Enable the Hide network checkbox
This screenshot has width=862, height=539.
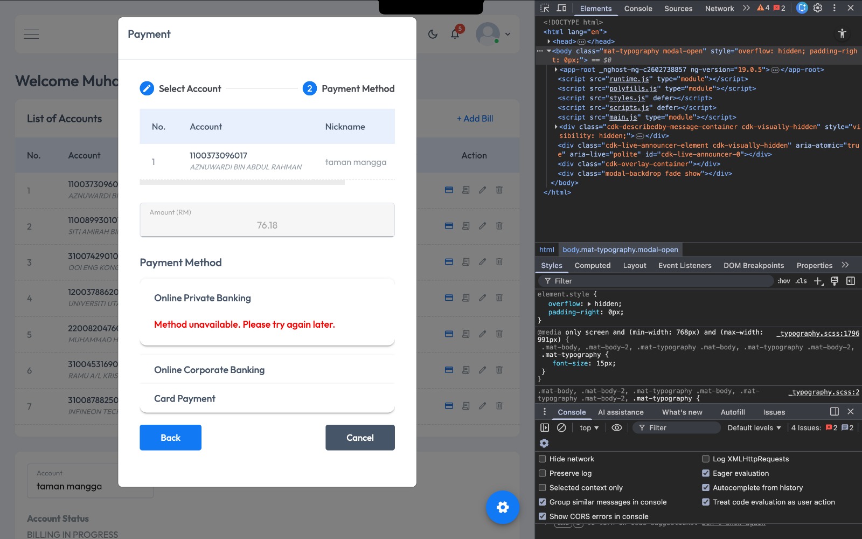click(543, 459)
